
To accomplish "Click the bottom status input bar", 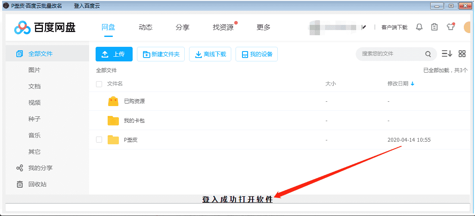I will click(238, 207).
